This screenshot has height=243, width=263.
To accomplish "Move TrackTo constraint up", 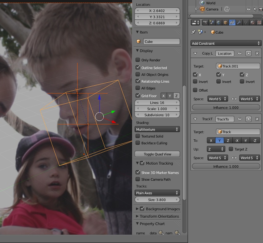I will [248, 119].
